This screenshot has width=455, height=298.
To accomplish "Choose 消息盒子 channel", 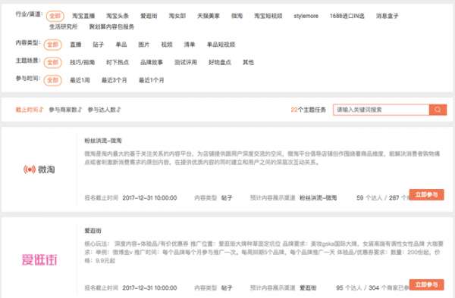I will pyautogui.click(x=387, y=16).
